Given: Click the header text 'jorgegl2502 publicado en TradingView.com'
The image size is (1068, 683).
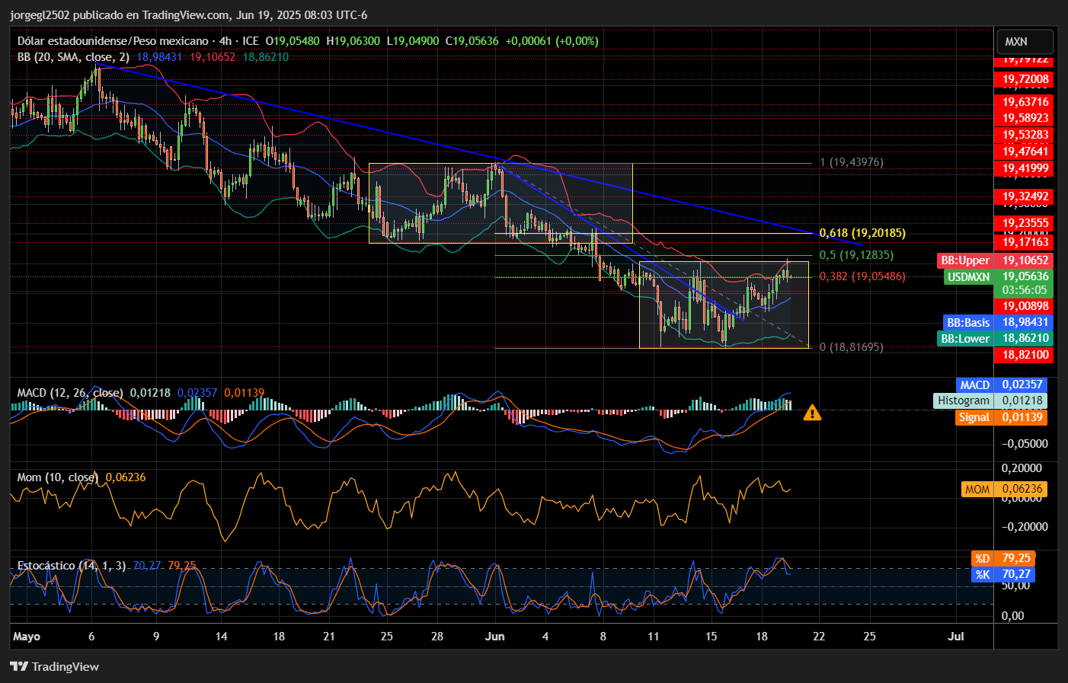Looking at the screenshot, I should [x=120, y=15].
